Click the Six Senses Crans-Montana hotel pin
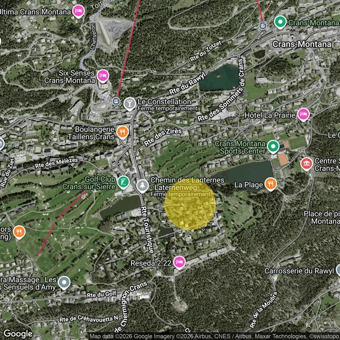 pos(103,76)
